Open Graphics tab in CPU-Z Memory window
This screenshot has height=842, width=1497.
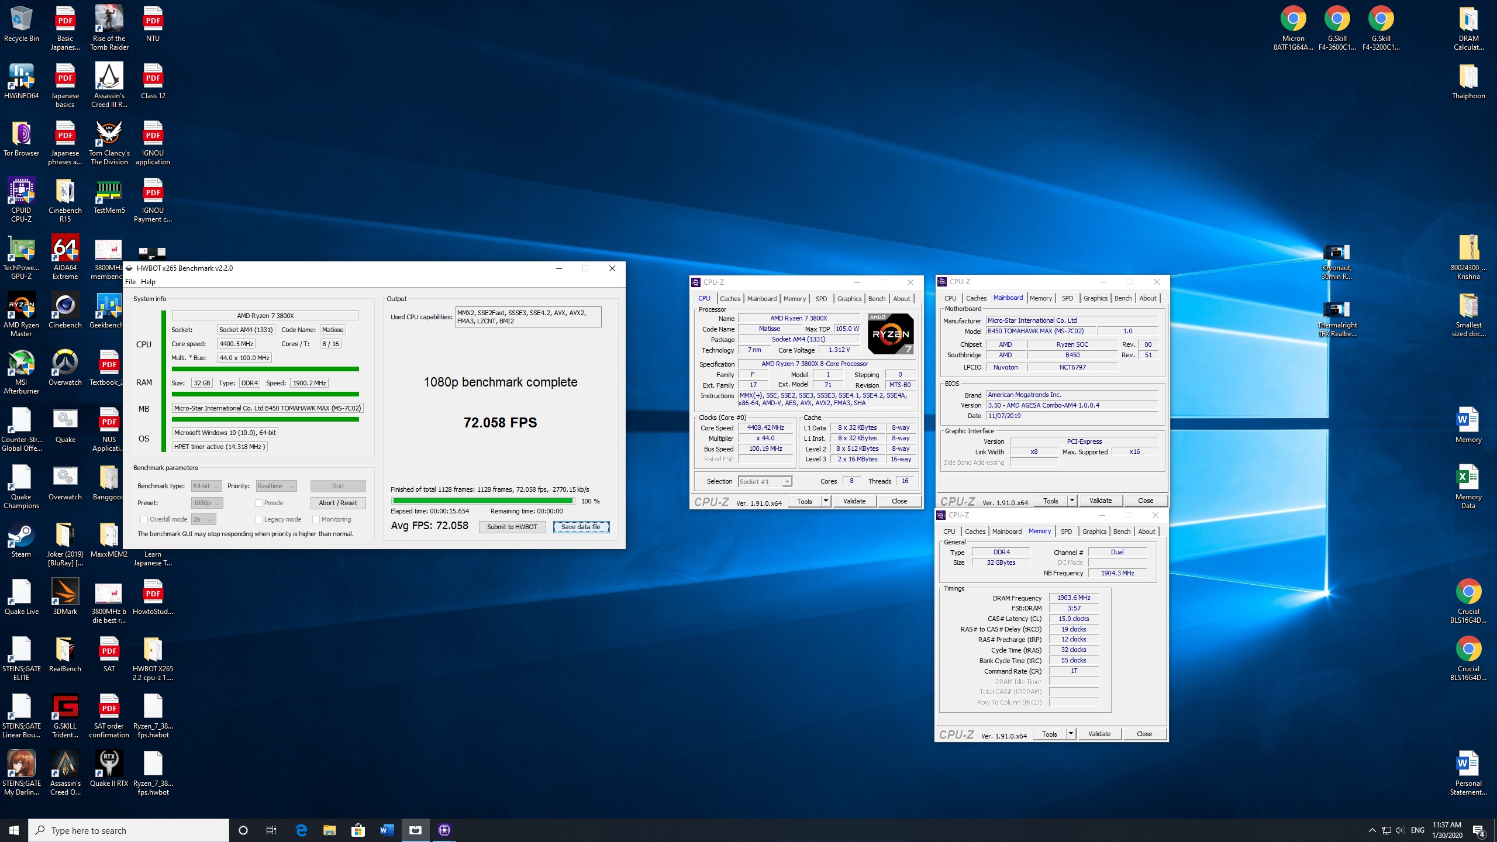1094,532
